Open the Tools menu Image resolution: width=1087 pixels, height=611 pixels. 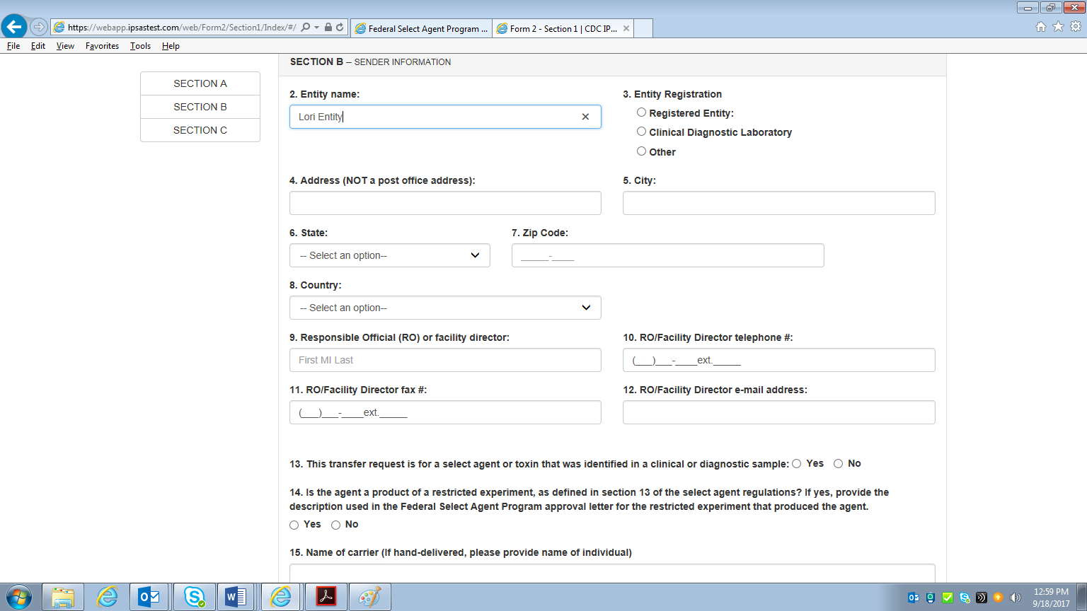click(140, 46)
